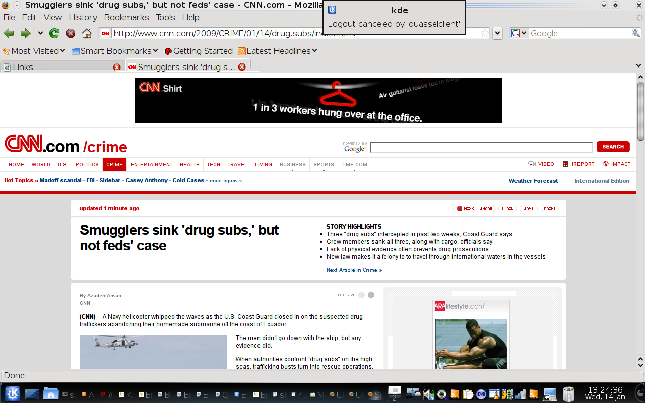The height and width of the screenshot is (403, 645).
Task: Click the page vertical scrollbar thumb
Action: point(640,110)
